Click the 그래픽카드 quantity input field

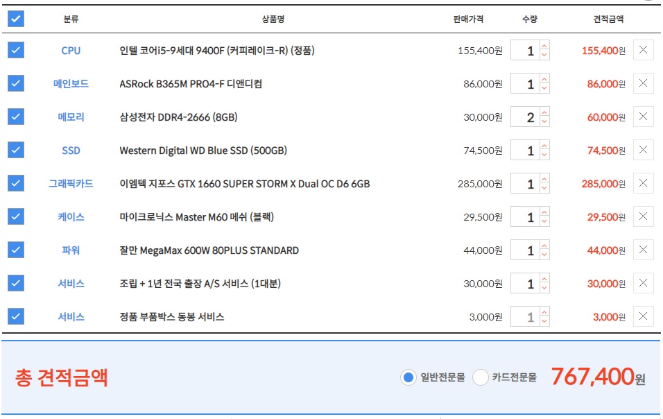pos(525,184)
